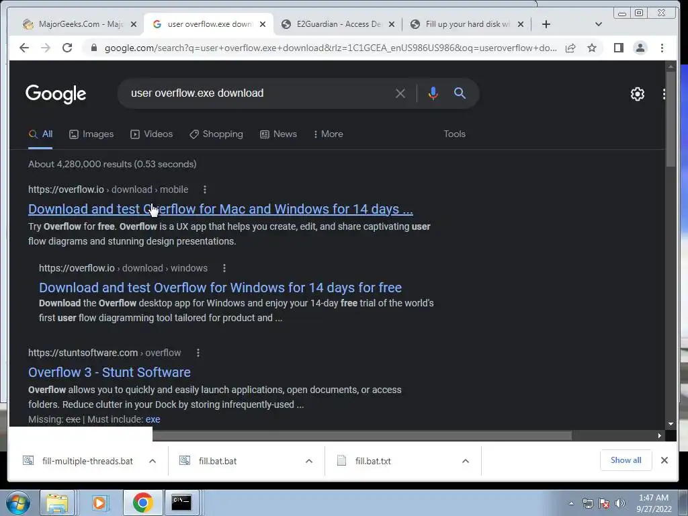Open the Overflow 3 - Stunt Software result
The image size is (688, 516).
110,372
